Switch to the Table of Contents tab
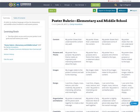 [19, 18]
